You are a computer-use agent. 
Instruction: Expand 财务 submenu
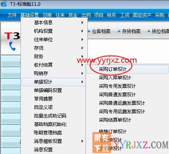pyautogui.click(x=53, y=57)
